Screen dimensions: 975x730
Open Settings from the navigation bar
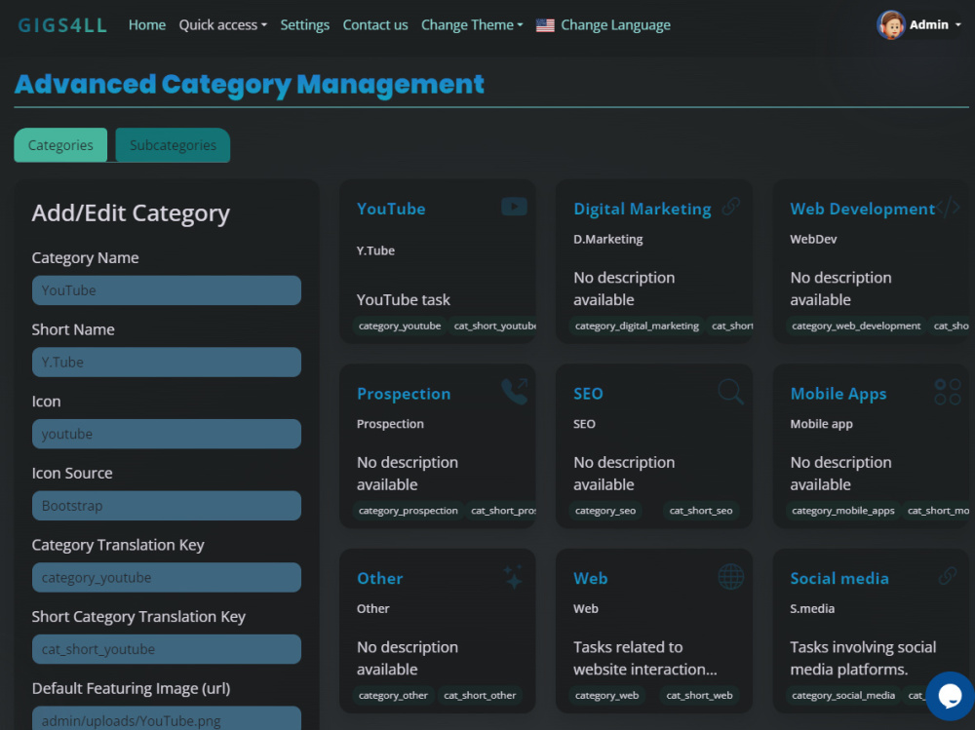coord(304,25)
